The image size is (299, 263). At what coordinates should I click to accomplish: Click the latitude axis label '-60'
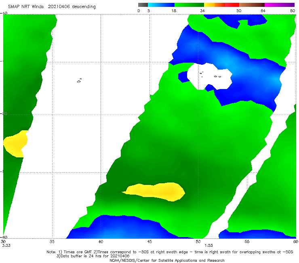click(x=4, y=237)
